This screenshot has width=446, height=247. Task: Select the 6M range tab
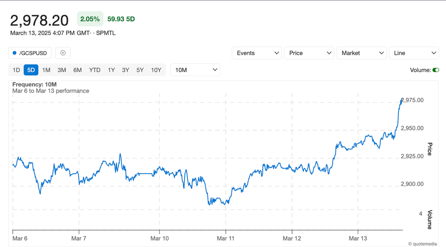click(x=77, y=70)
